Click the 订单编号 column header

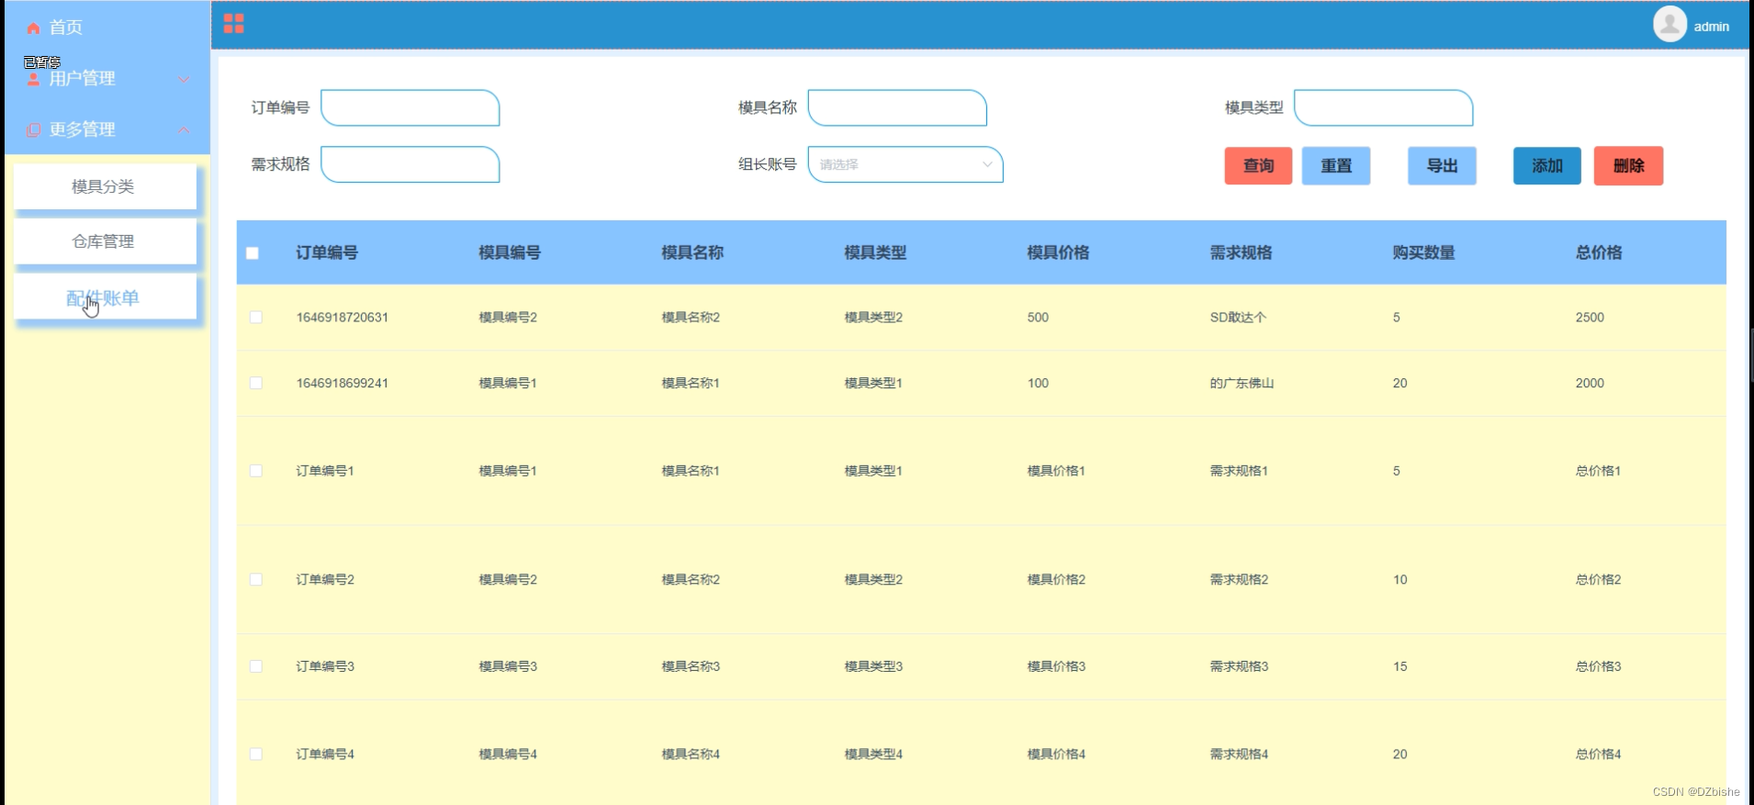point(327,252)
